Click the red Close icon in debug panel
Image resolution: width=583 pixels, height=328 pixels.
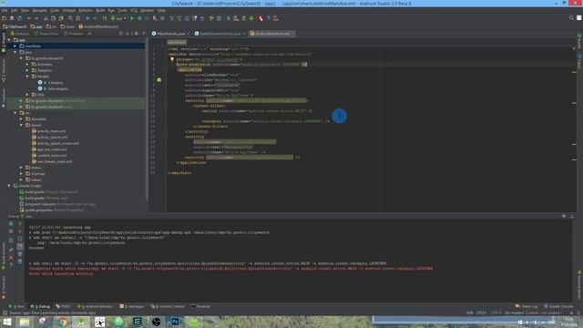coord(11,257)
